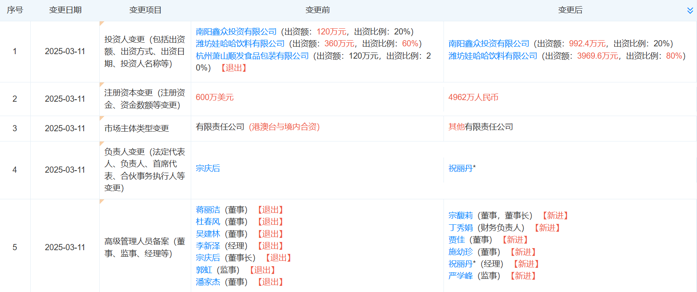Image resolution: width=697 pixels, height=292 pixels.
Task: Select the 变更项目 column header
Action: [x=145, y=10]
